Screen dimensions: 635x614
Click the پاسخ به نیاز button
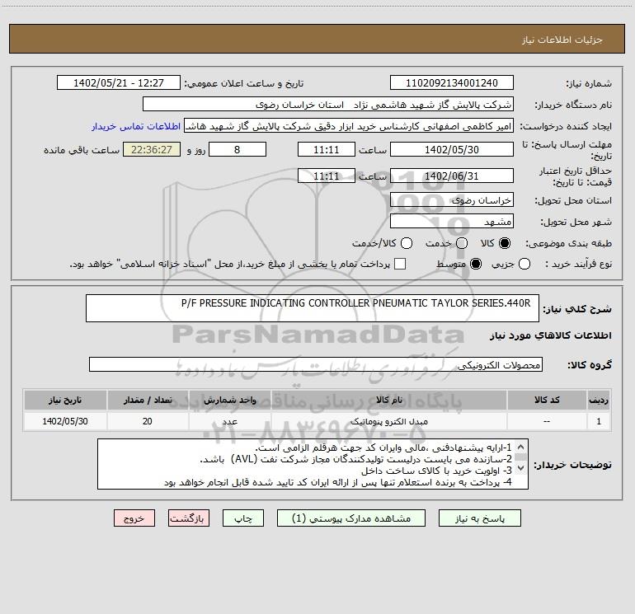point(479,518)
